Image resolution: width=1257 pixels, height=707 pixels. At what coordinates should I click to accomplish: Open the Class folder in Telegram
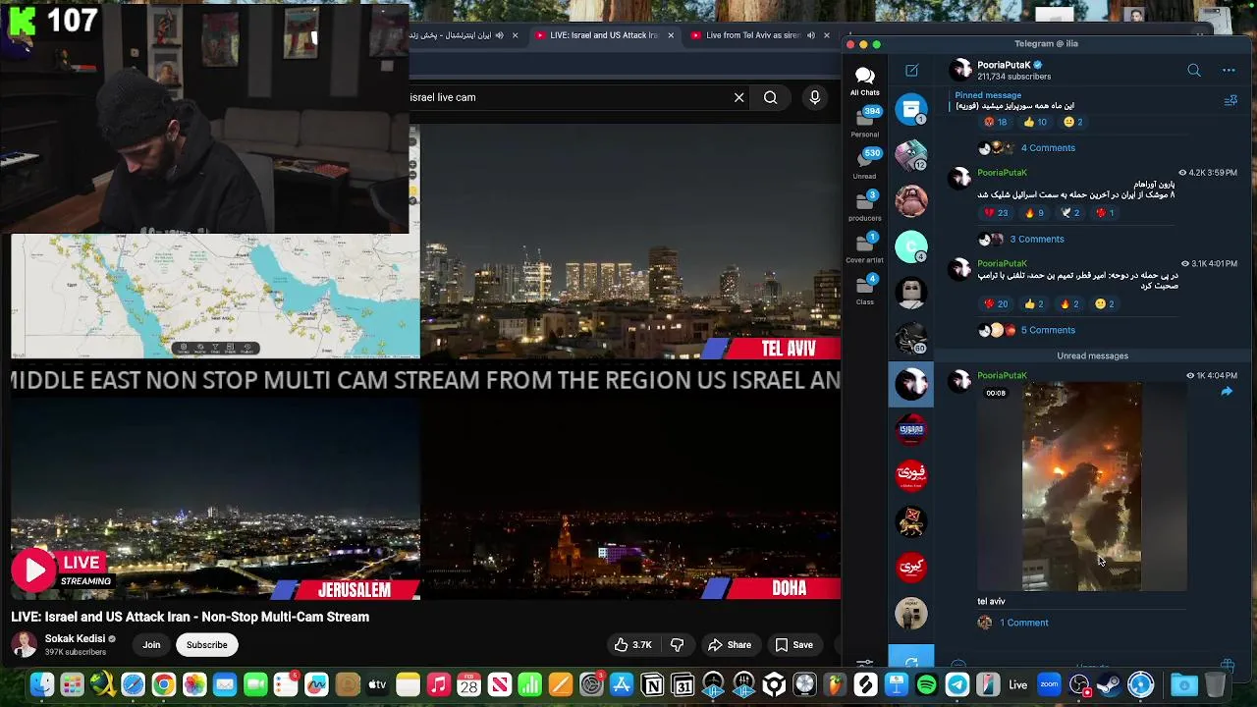[x=865, y=290]
